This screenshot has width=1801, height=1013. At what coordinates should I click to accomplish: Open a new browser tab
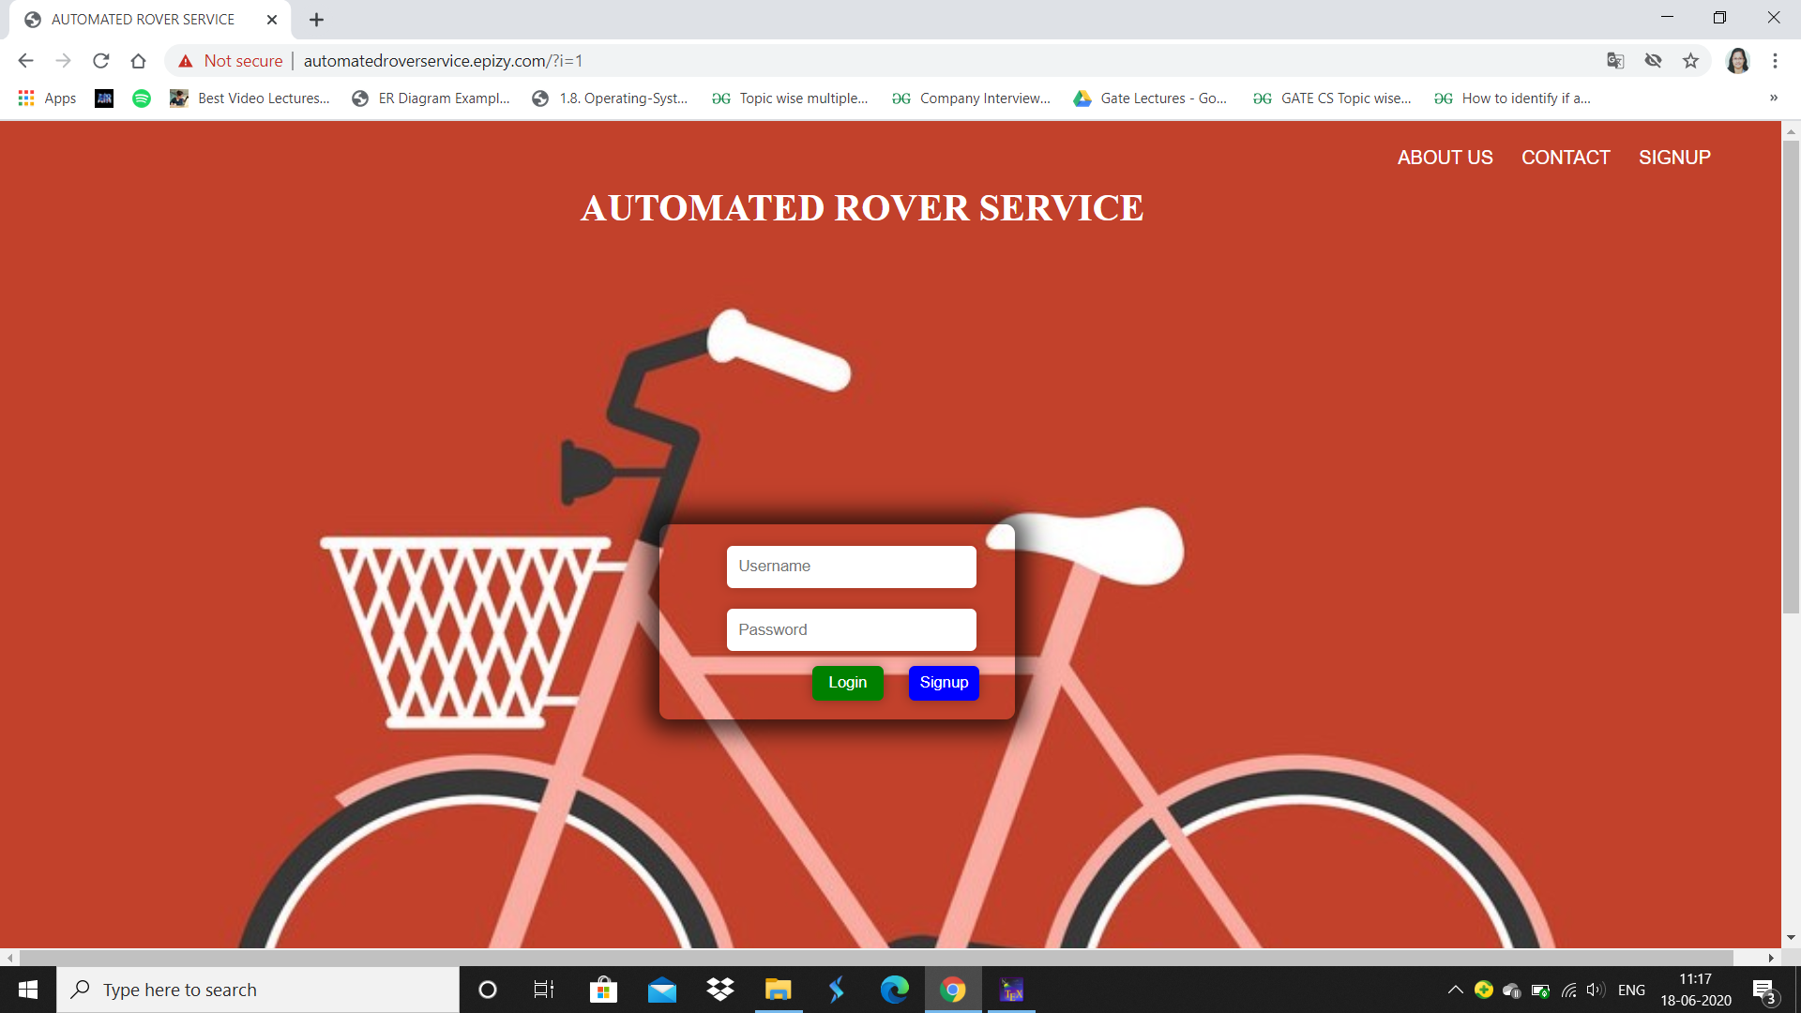coord(316,20)
